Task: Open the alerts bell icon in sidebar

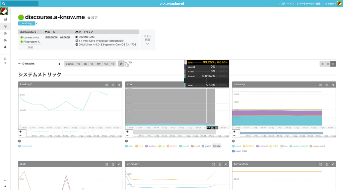Action: point(5,47)
